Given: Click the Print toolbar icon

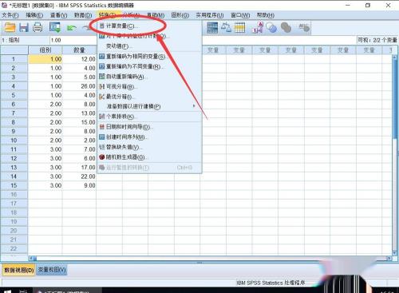Looking at the screenshot, I should tap(38, 27).
